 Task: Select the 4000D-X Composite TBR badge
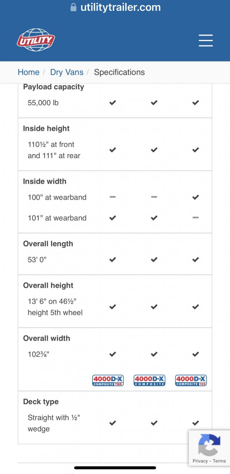[108, 380]
